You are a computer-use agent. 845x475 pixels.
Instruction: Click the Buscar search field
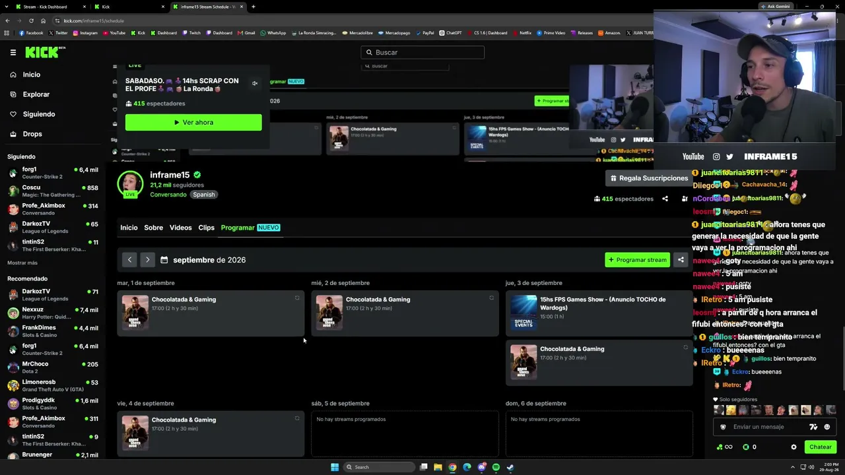point(422,52)
